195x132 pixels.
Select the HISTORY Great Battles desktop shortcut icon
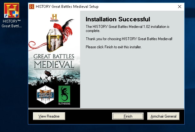click(12, 10)
